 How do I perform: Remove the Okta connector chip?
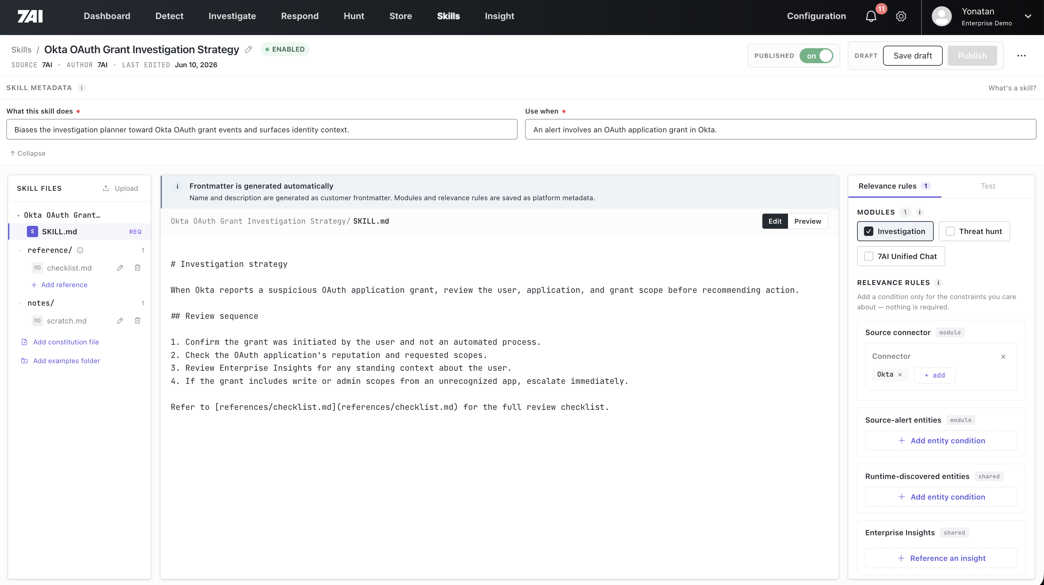[x=900, y=375]
